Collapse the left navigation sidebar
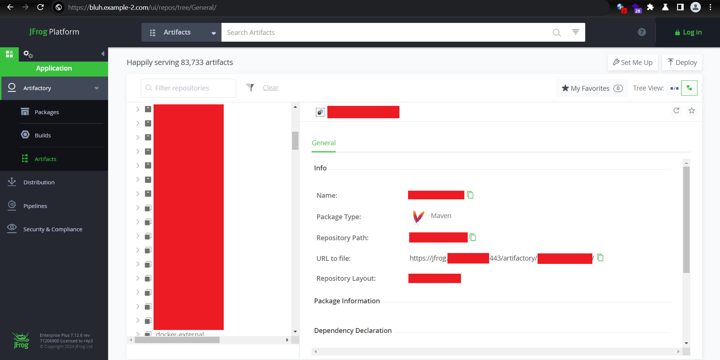 tap(102, 54)
